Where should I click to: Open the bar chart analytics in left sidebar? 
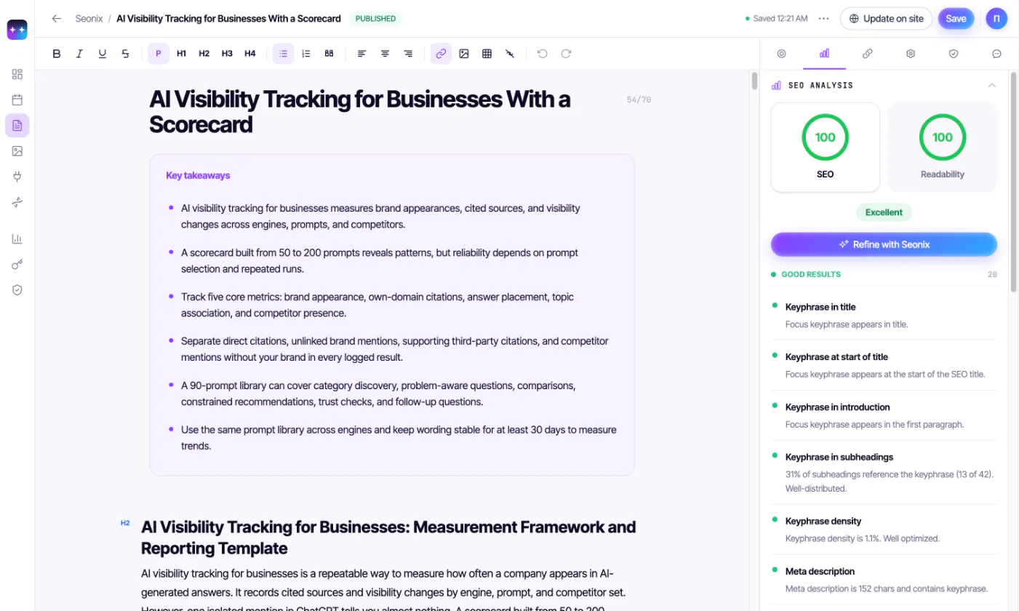pyautogui.click(x=17, y=239)
